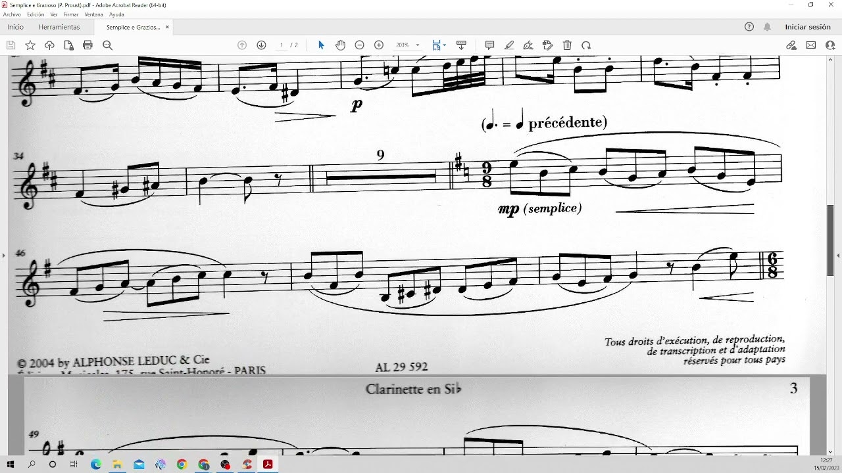Open the sign document pen tool
Image resolution: width=842 pixels, height=473 pixels.
pos(528,45)
